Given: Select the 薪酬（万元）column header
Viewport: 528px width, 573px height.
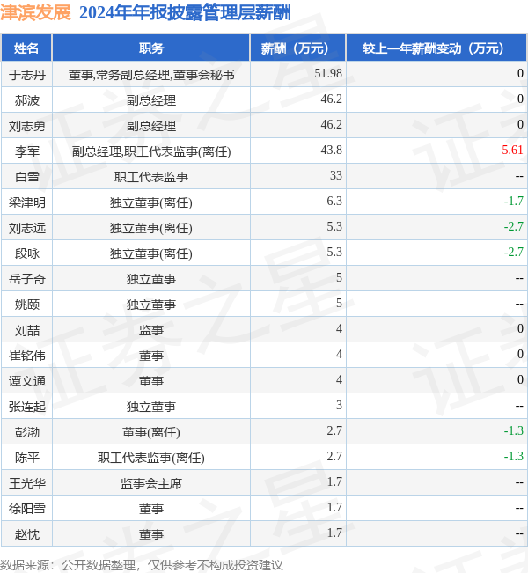Looking at the screenshot, I should coord(297,48).
